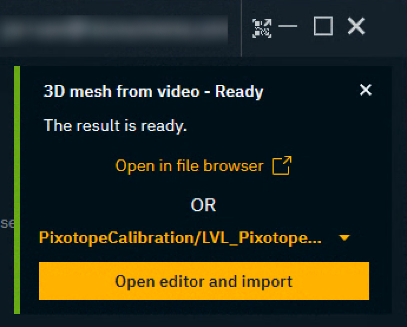Click the vertical divider in the title bar
The width and height of the screenshot is (407, 327).
241,28
